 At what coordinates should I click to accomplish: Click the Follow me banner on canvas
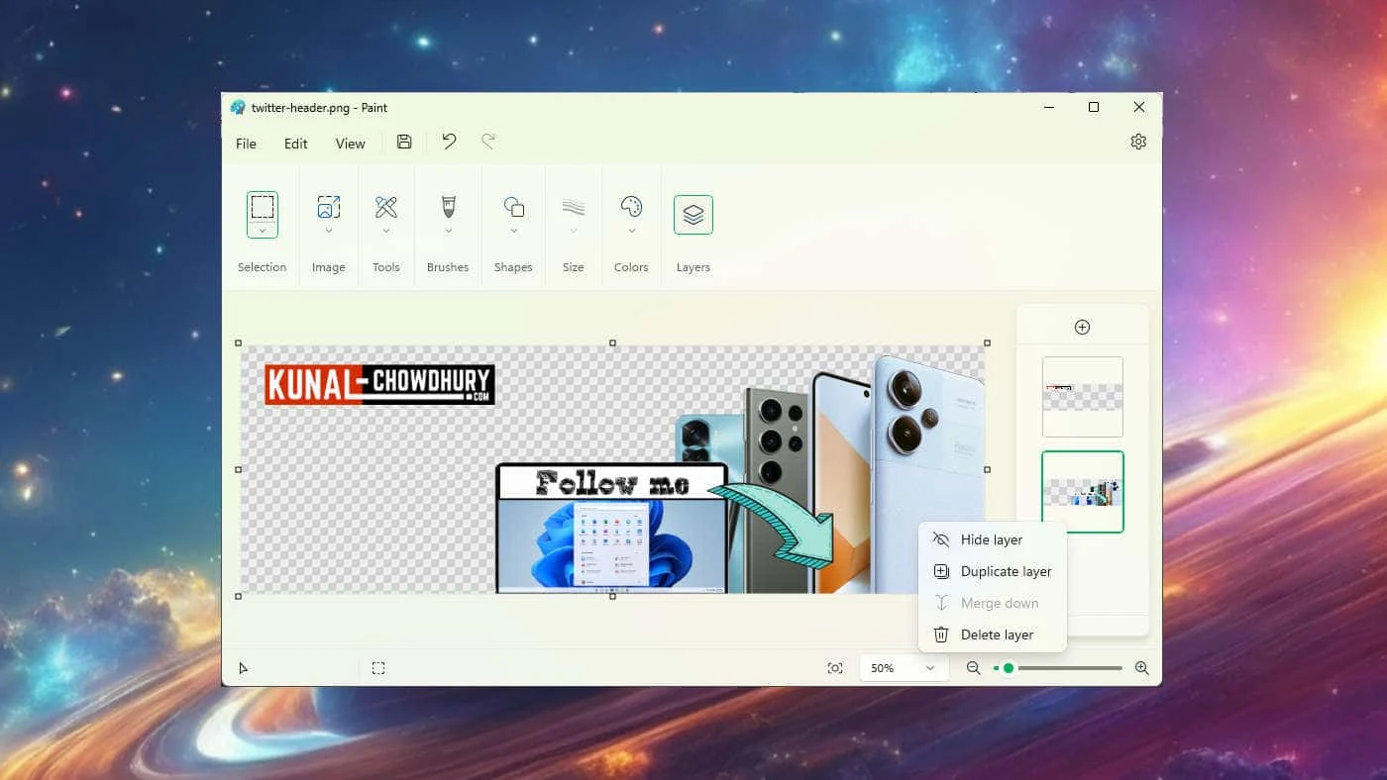(x=612, y=482)
